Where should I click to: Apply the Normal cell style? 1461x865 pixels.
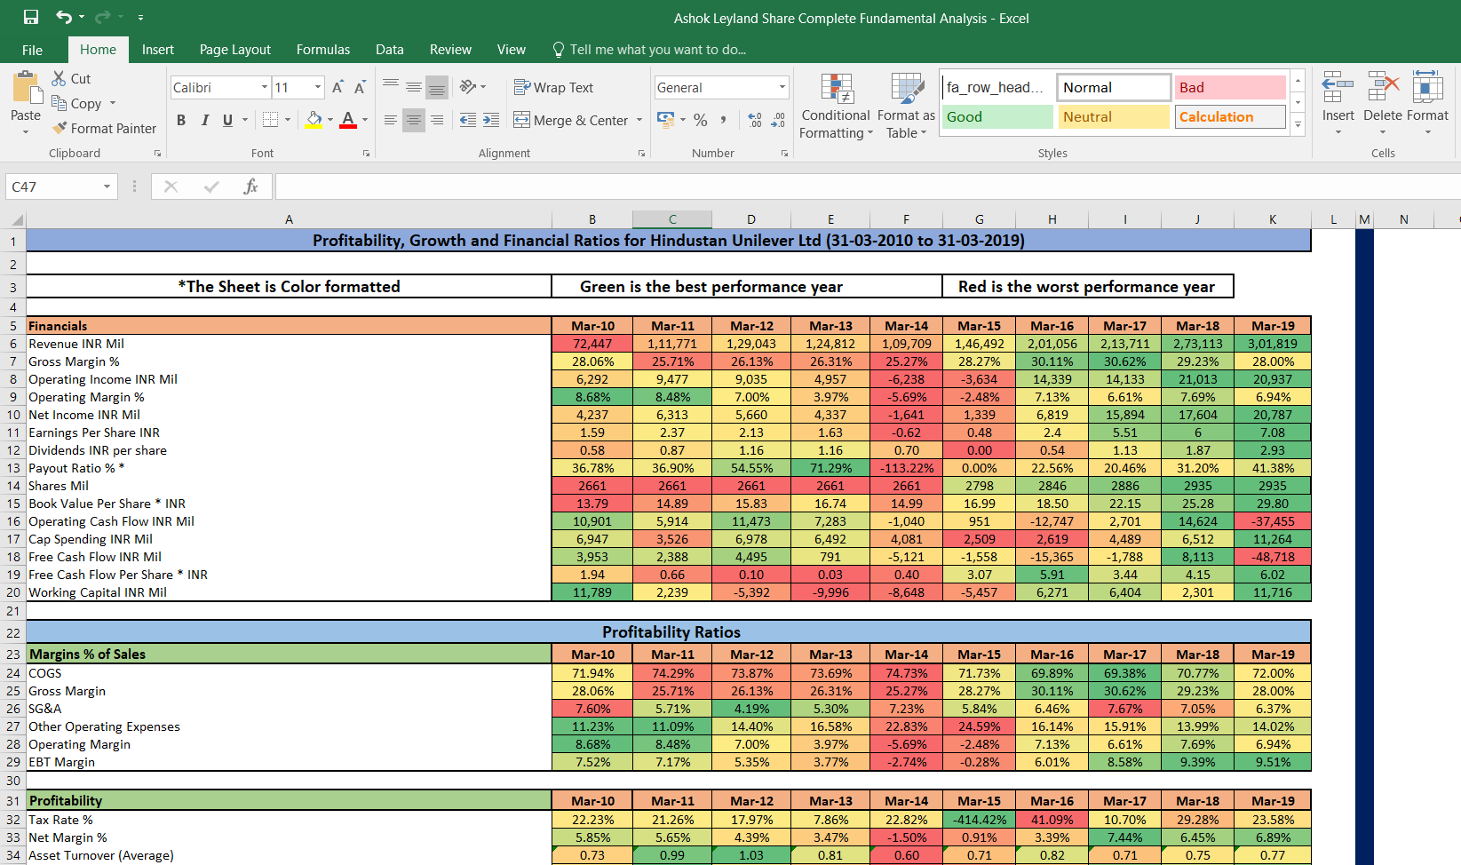click(x=1114, y=87)
